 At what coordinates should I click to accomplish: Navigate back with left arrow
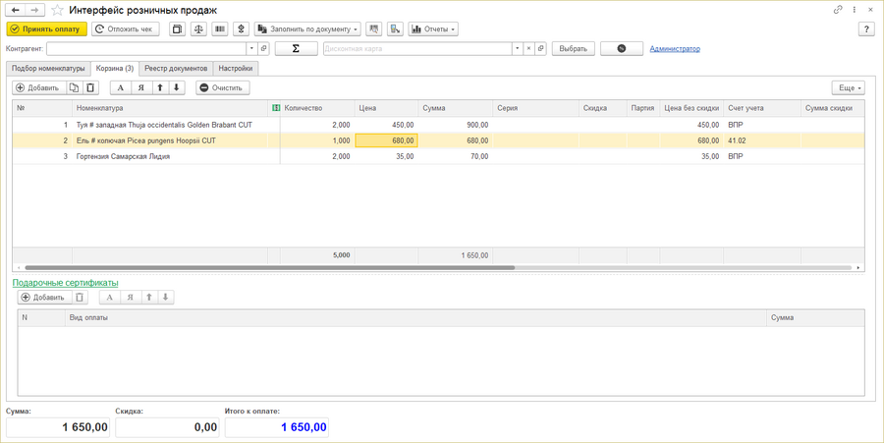[x=16, y=10]
